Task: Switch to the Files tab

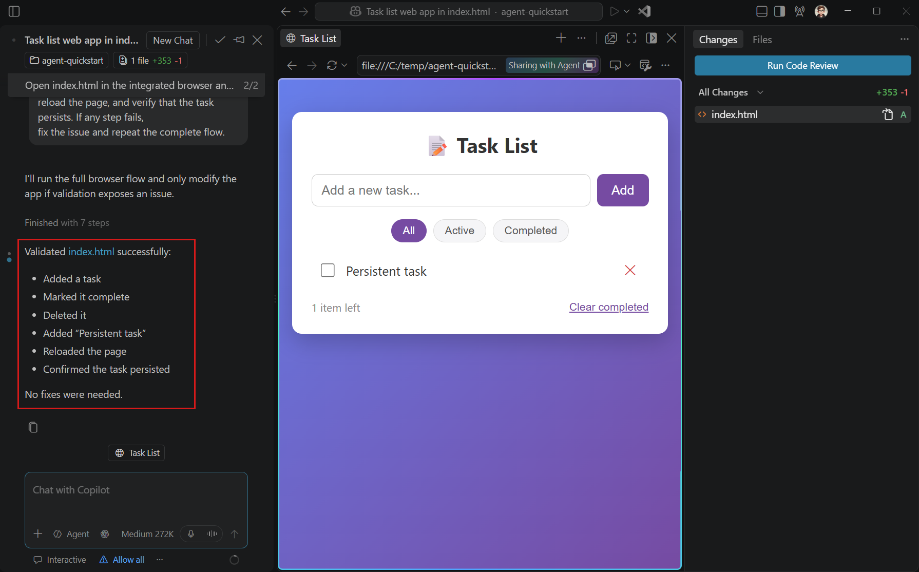Action: coord(762,40)
